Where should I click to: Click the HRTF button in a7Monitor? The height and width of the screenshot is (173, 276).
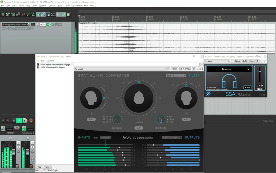click(247, 87)
